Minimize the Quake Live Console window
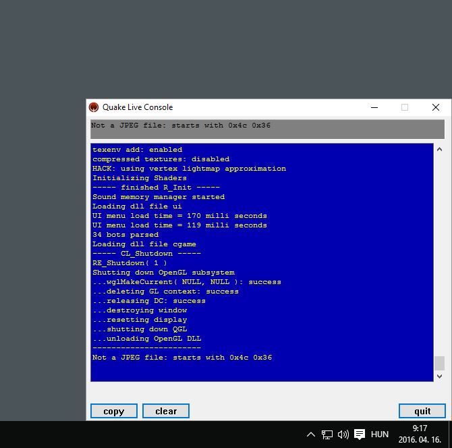The width and height of the screenshot is (452, 448). point(374,107)
